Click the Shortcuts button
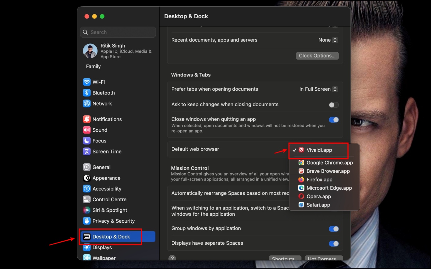 [285, 259]
